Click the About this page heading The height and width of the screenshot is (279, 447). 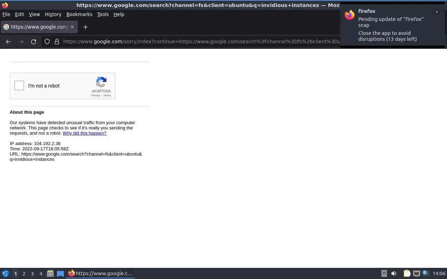point(27,112)
